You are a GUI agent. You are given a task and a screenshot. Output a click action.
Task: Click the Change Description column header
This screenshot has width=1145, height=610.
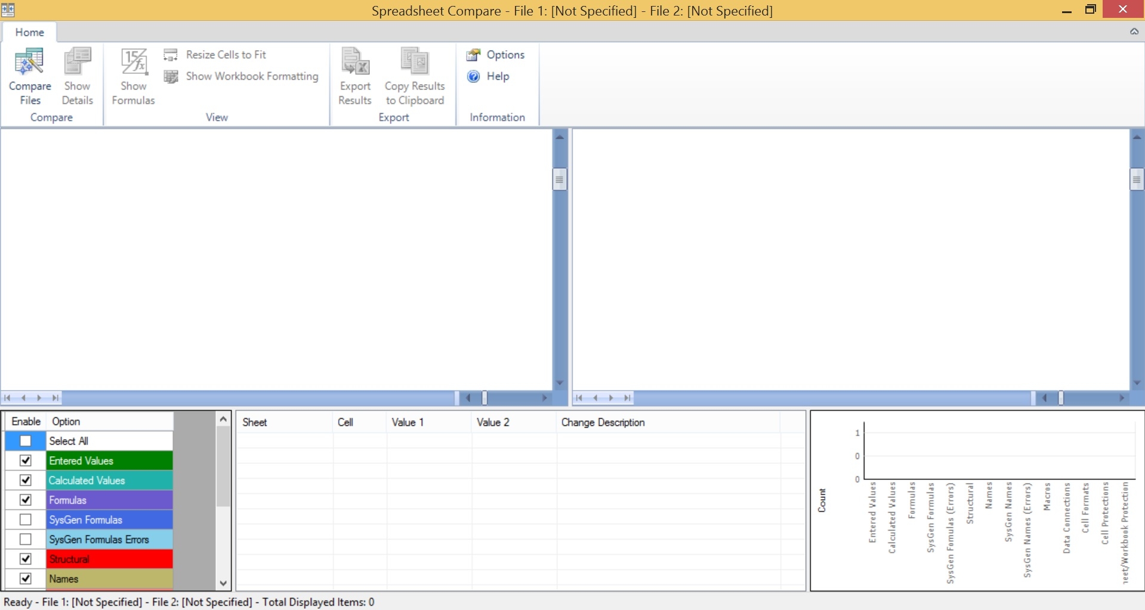tap(603, 422)
